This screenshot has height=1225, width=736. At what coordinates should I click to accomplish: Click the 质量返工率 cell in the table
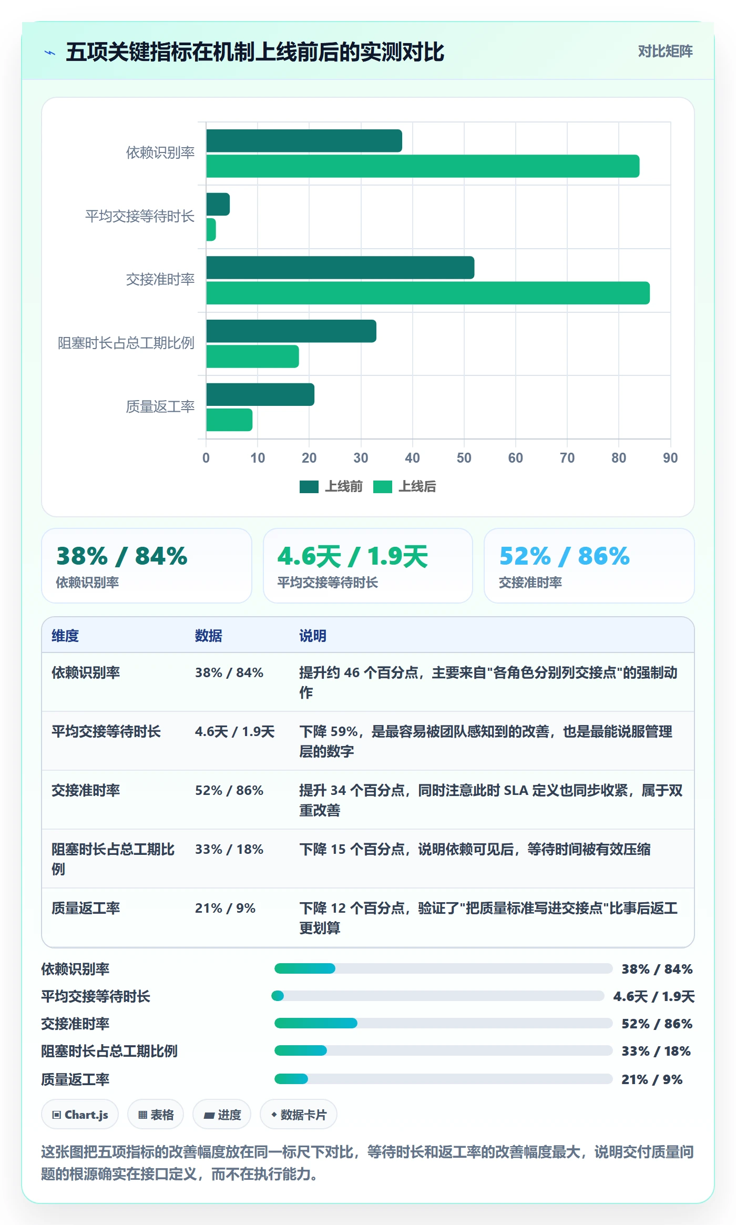[86, 908]
